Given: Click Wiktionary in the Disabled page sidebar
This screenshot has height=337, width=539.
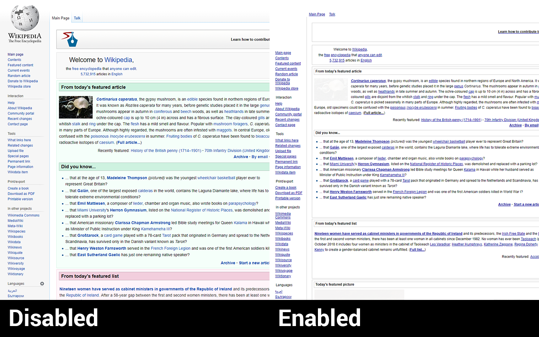Looking at the screenshot, I should 16,274.
